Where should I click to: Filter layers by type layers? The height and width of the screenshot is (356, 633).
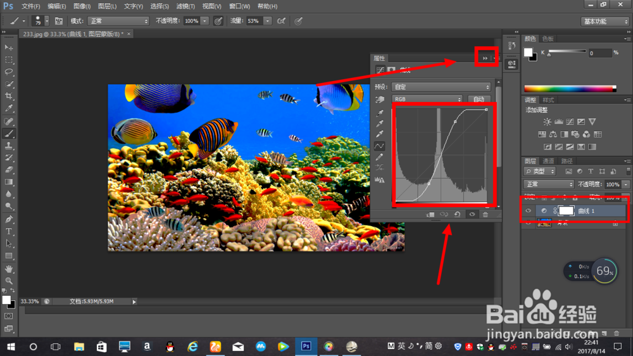pos(591,171)
